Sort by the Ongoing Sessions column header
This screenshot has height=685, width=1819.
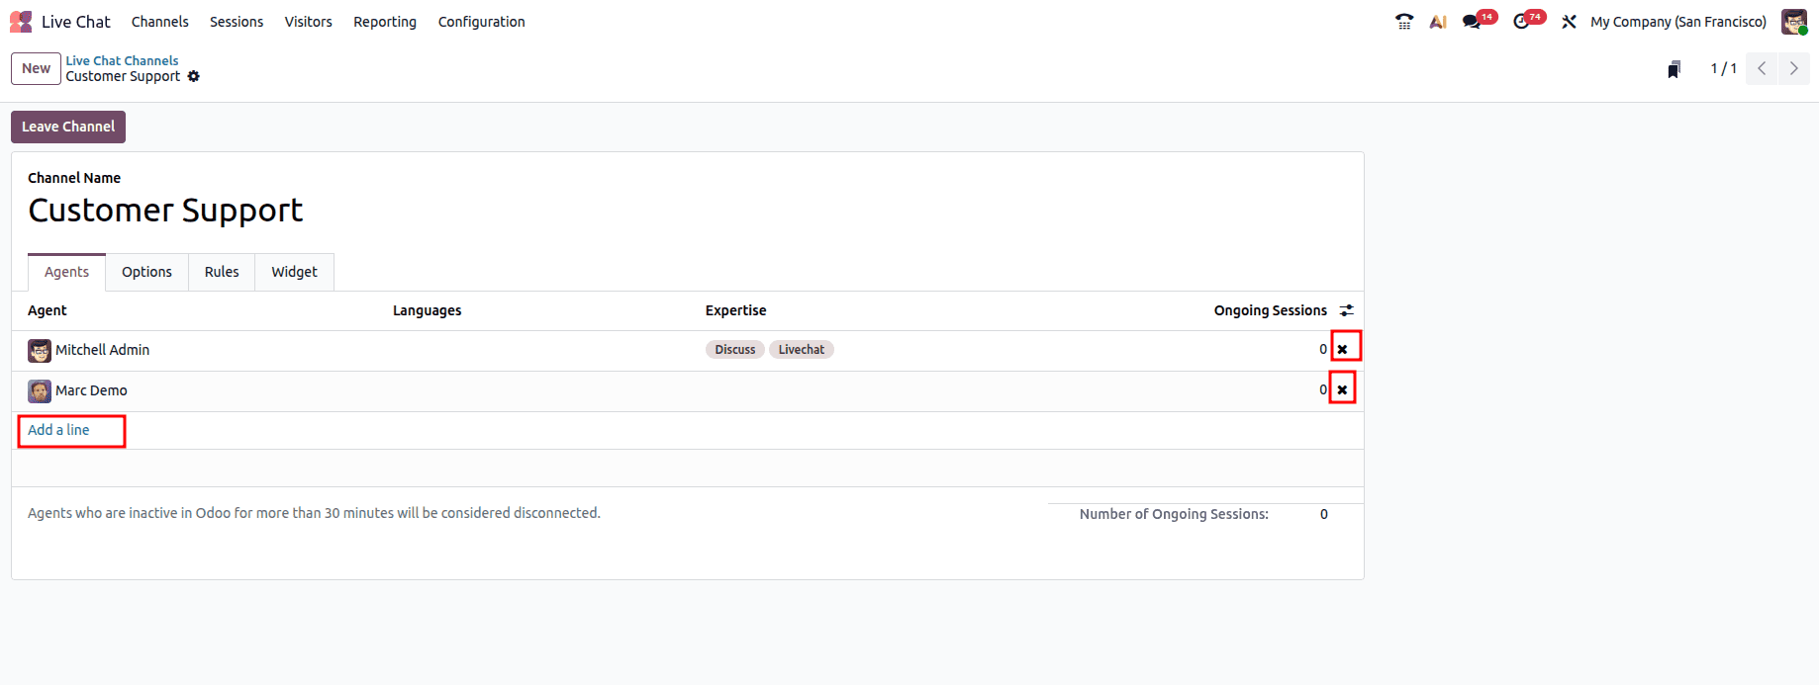click(1271, 310)
